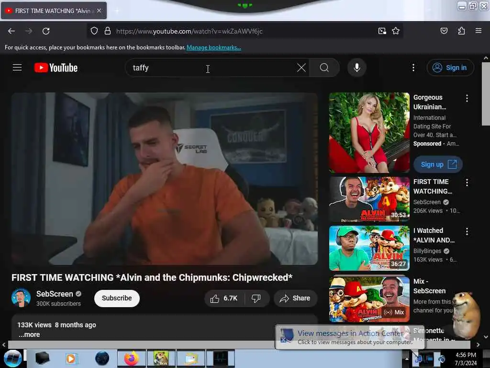The width and height of the screenshot is (490, 368).
Task: Open Mix - SebScreen playlist thumbnail
Action: [369, 299]
